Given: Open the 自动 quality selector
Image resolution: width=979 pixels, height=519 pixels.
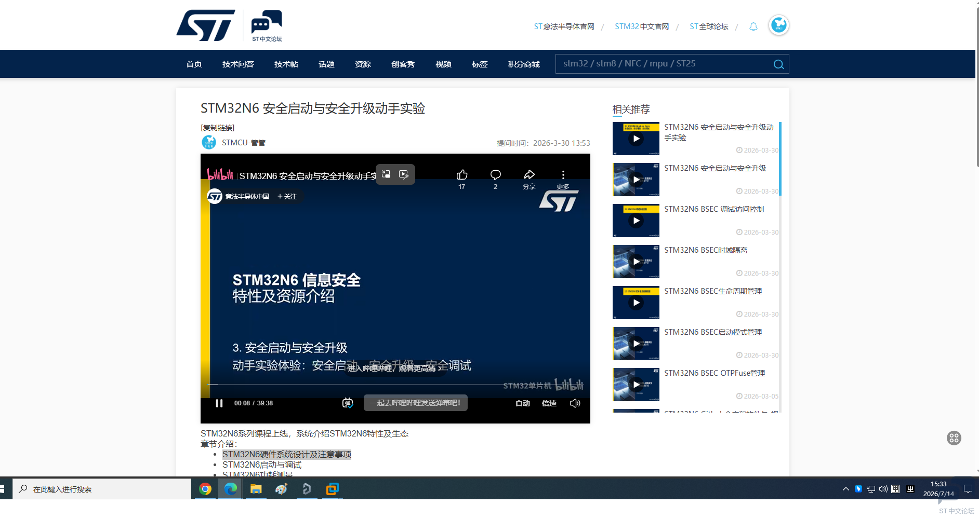Looking at the screenshot, I should click(523, 403).
